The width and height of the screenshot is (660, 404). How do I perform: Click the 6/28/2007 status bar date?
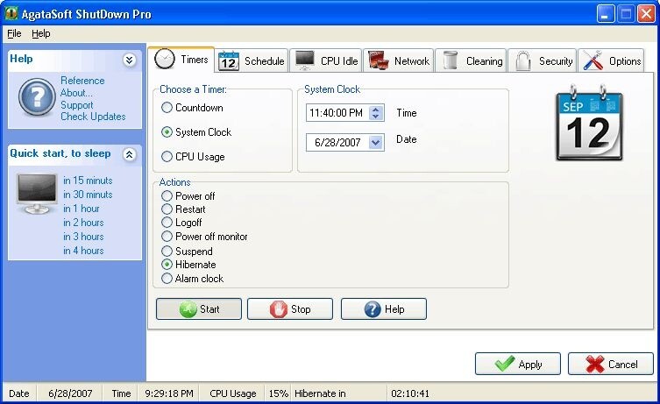[70, 393]
